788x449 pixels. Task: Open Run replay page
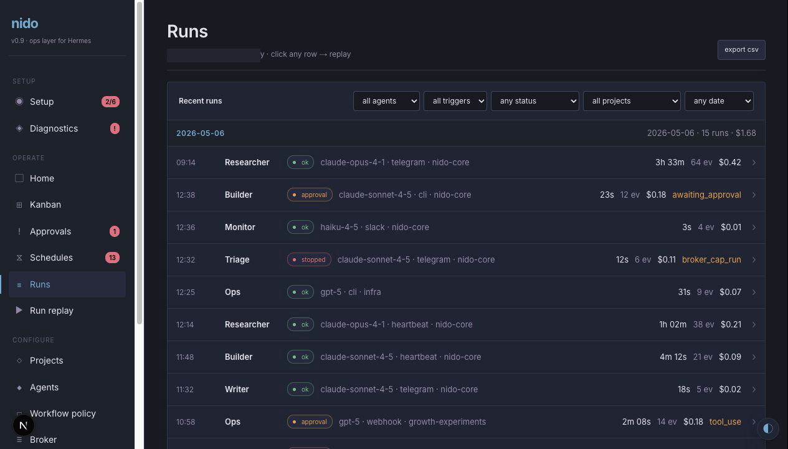pyautogui.click(x=67, y=311)
